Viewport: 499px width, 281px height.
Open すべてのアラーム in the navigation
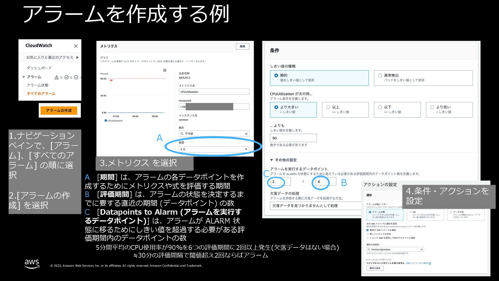pos(41,94)
